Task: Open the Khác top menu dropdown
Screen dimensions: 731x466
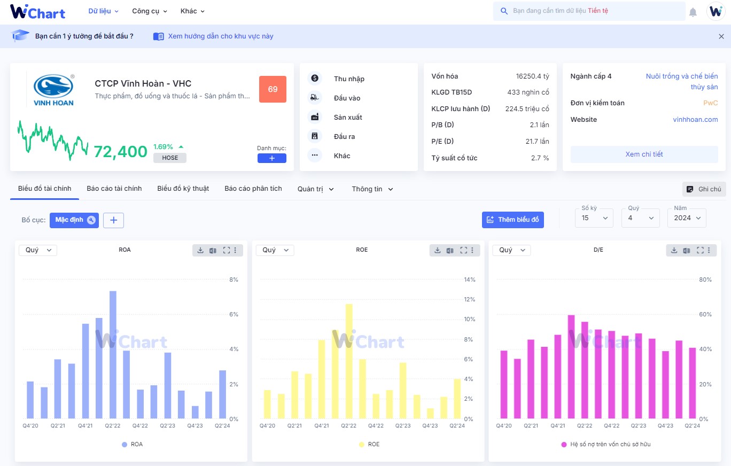Action: click(x=192, y=11)
